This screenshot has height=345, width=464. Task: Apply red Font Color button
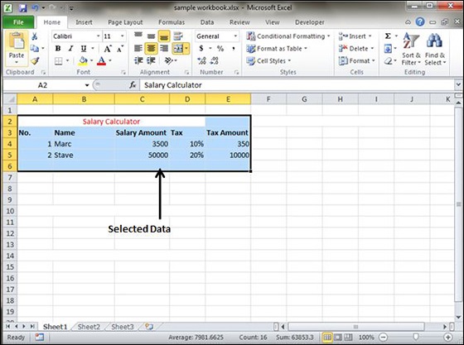tap(101, 60)
